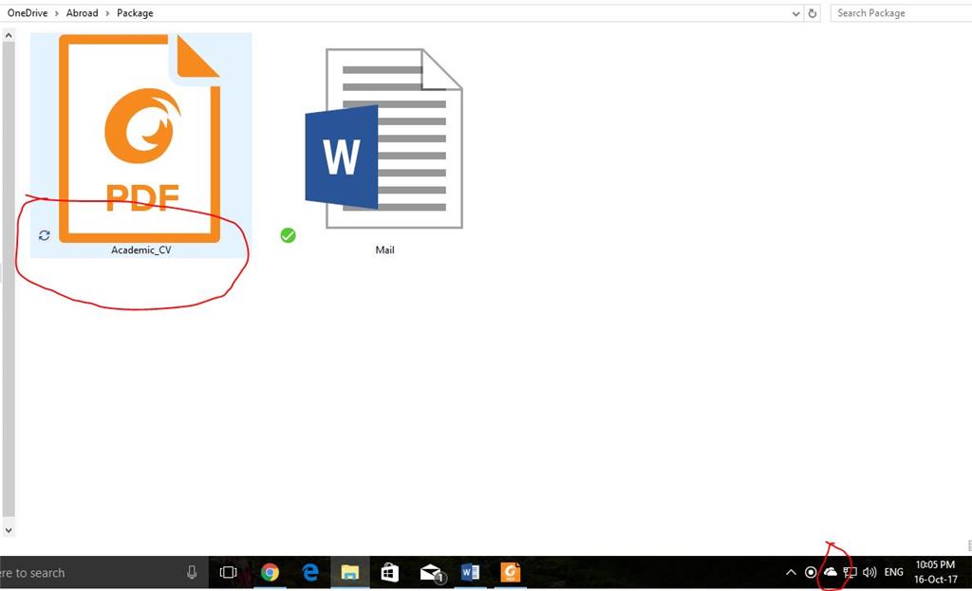
Task: Open the Microsoft Store taskbar icon
Action: pyautogui.click(x=389, y=572)
